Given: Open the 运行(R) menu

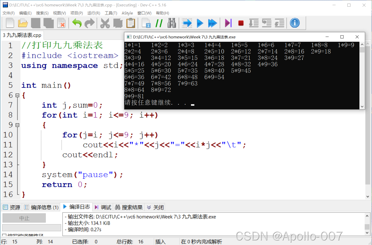Looking at the screenshot, I should [94, 13].
